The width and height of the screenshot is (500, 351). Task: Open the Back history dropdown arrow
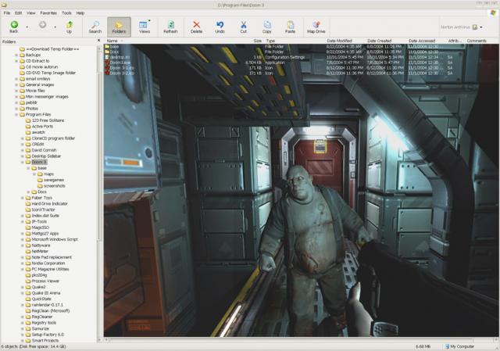tap(27, 27)
